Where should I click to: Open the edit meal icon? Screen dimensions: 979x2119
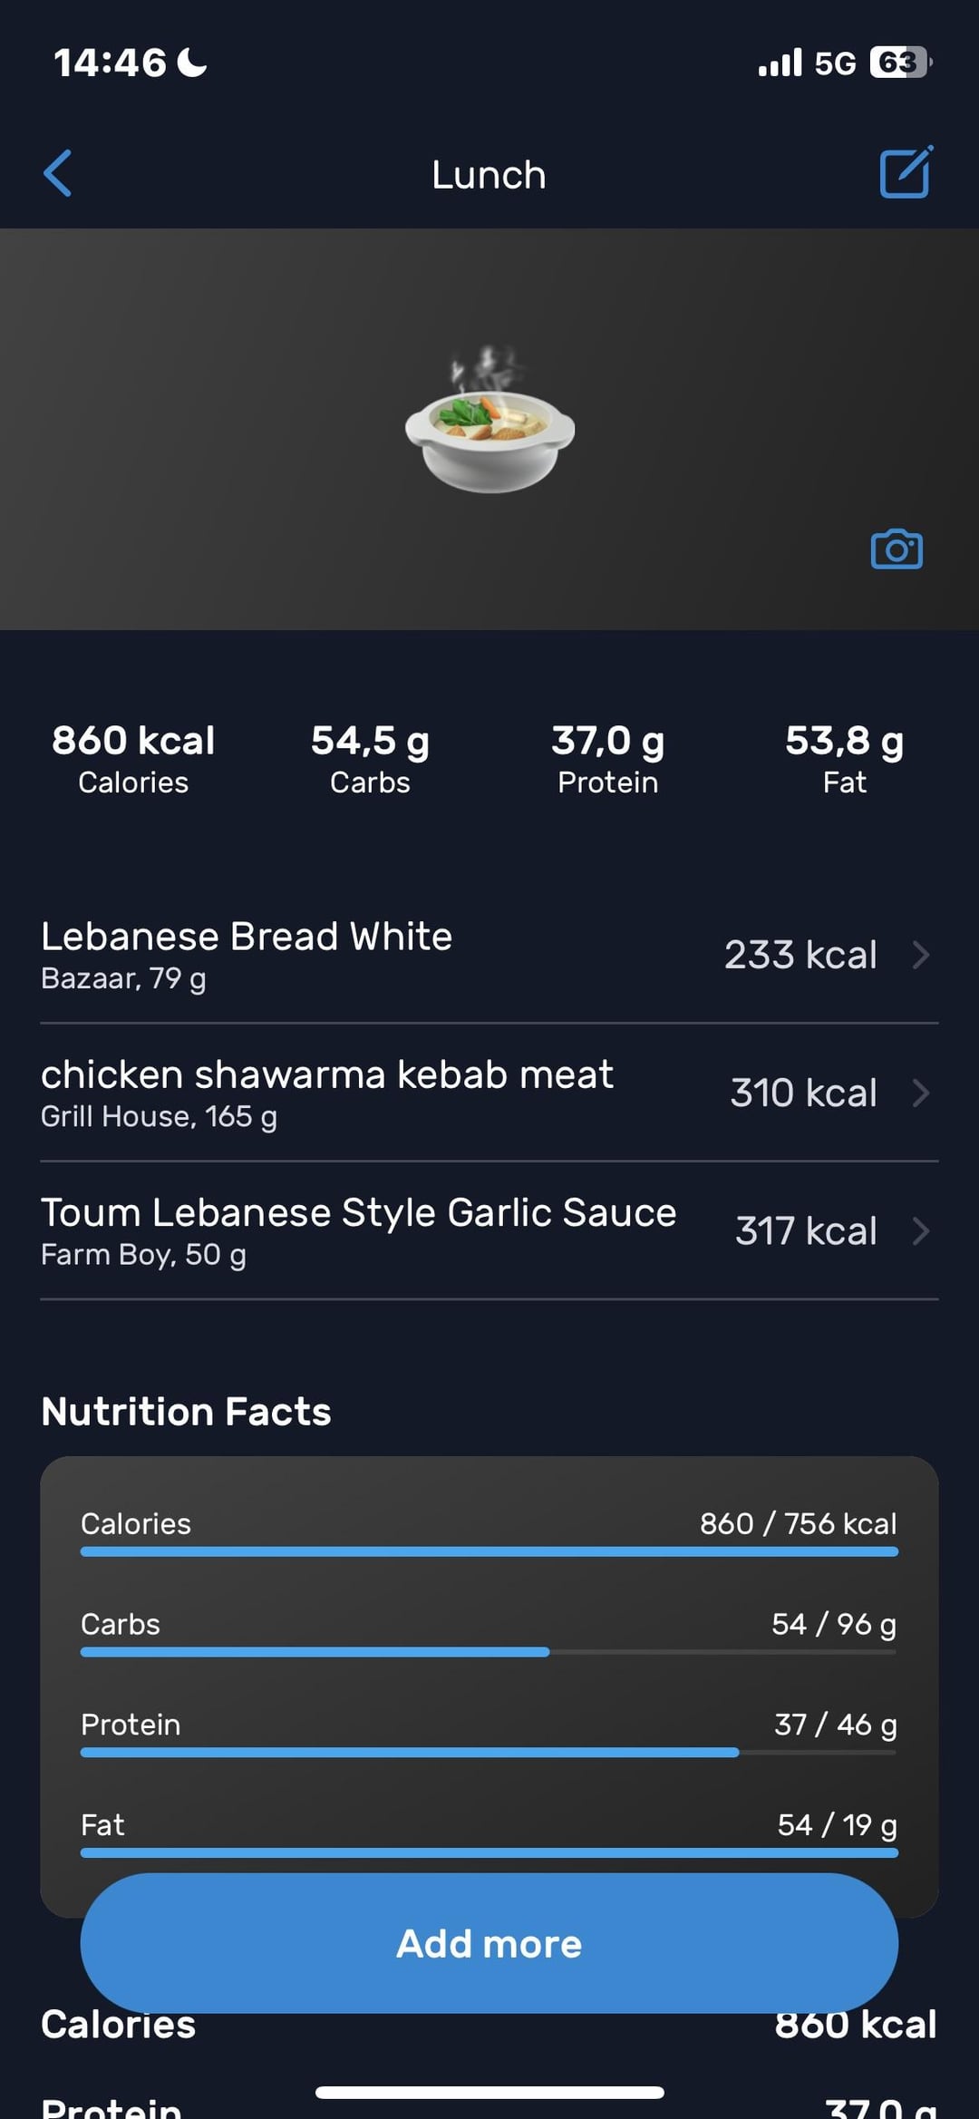[905, 172]
